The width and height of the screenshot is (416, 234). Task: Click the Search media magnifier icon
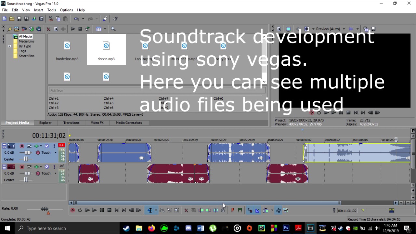coord(113,29)
